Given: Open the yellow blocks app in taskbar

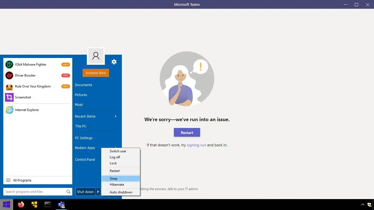Looking at the screenshot, I should 34,205.
